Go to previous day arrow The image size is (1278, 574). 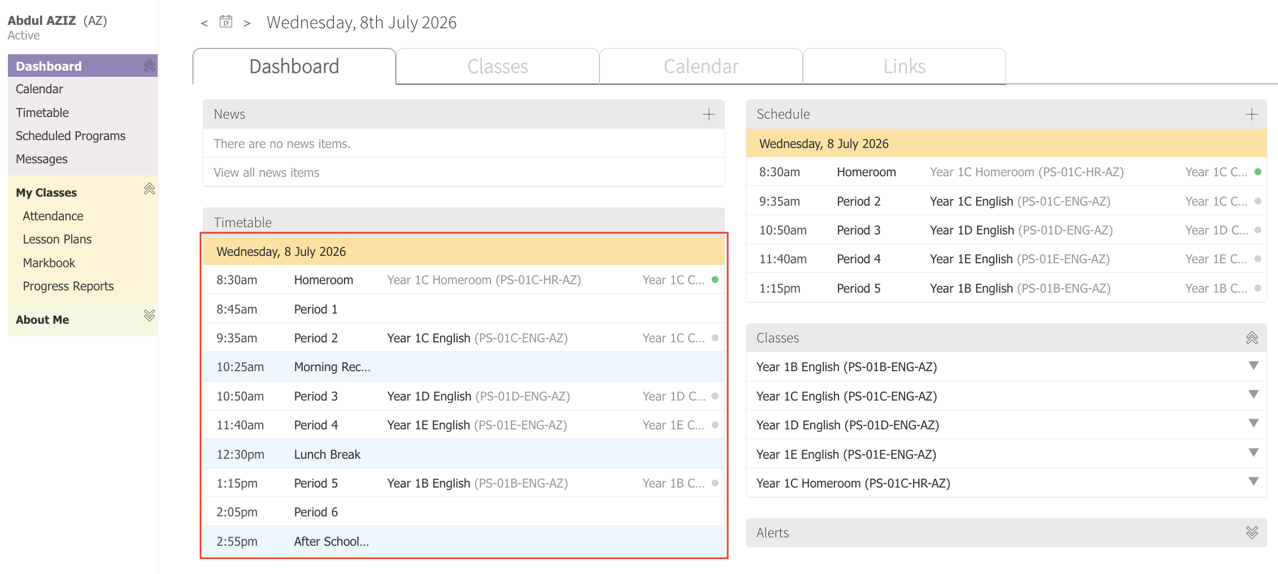[x=205, y=23]
